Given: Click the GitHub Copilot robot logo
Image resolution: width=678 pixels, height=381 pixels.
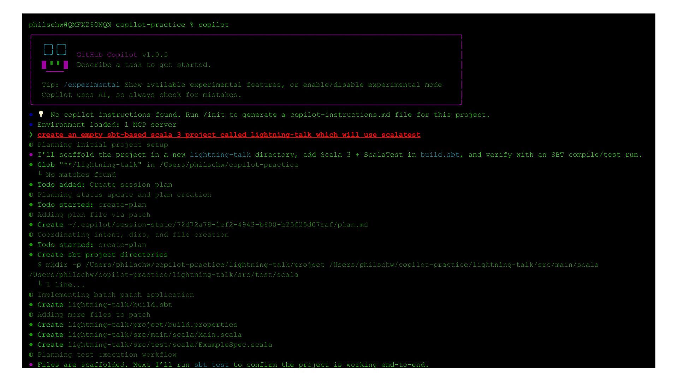Looking at the screenshot, I should click(55, 58).
